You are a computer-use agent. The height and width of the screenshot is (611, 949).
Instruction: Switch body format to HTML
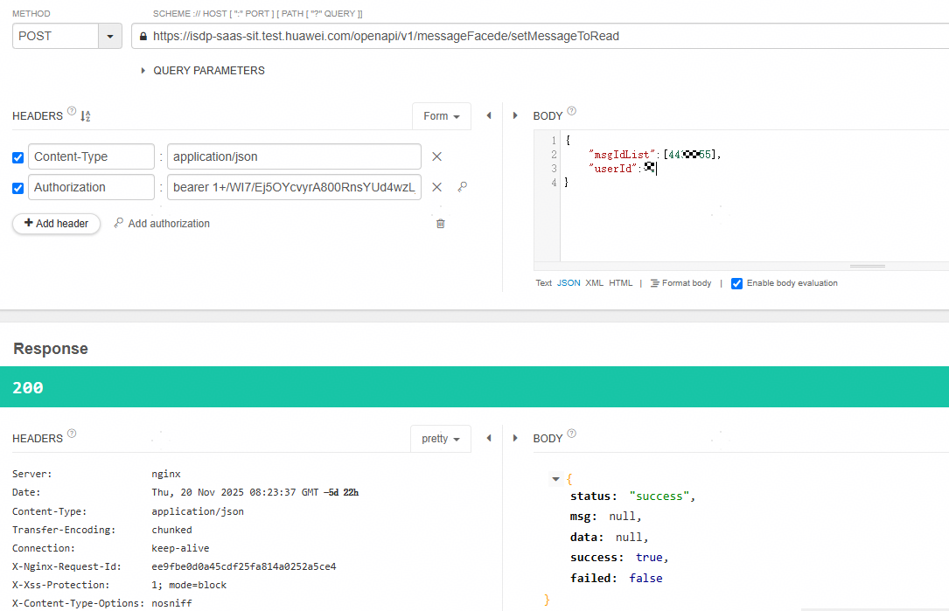[x=620, y=283]
